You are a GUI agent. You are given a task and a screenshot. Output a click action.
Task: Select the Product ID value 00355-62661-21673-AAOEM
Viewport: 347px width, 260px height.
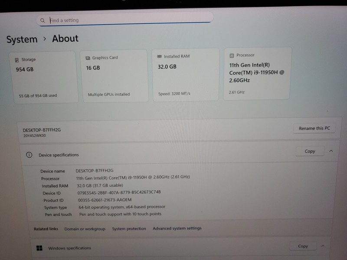pos(105,200)
